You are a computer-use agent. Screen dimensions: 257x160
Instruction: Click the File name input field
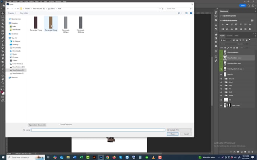click(98, 130)
